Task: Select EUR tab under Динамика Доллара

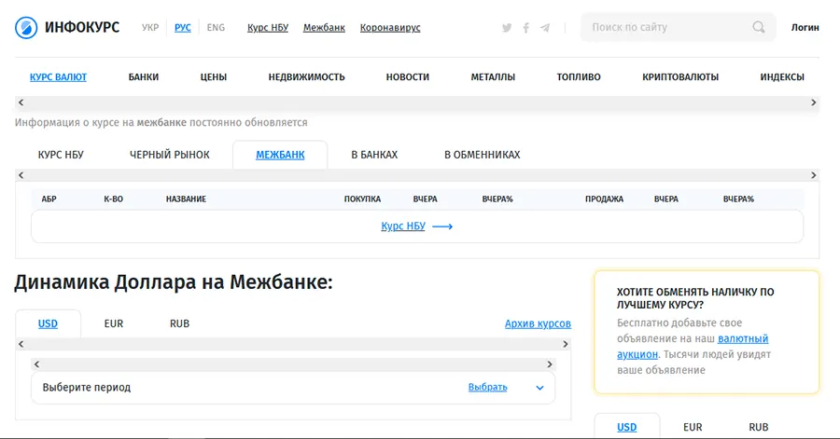Action: click(114, 324)
